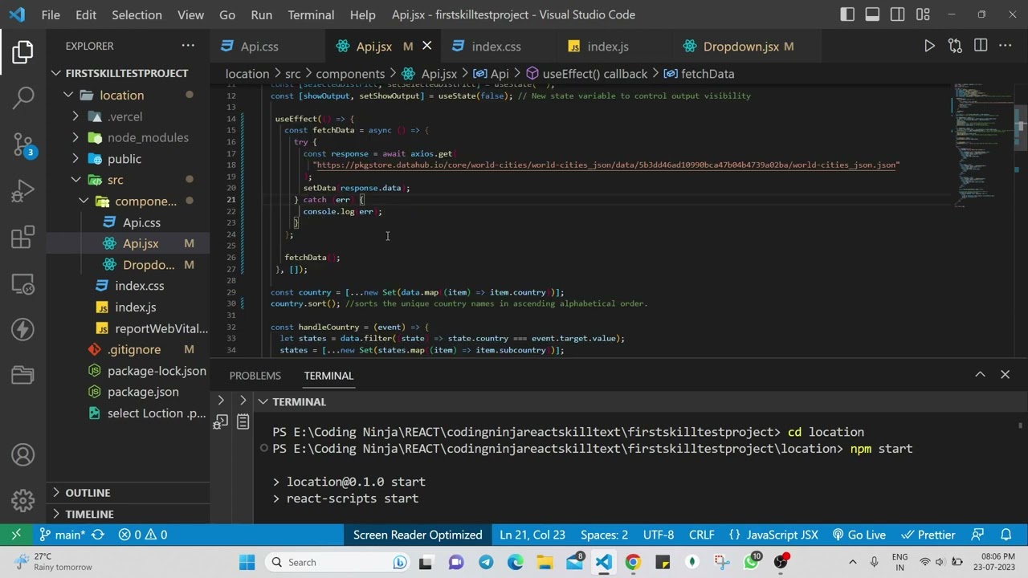Open the Accounts icon in activity bar
This screenshot has height=578, width=1028.
(23, 455)
